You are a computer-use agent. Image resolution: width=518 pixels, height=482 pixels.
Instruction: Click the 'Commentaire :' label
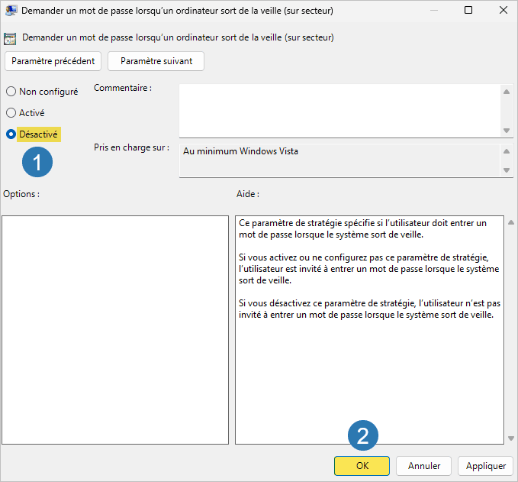(123, 88)
